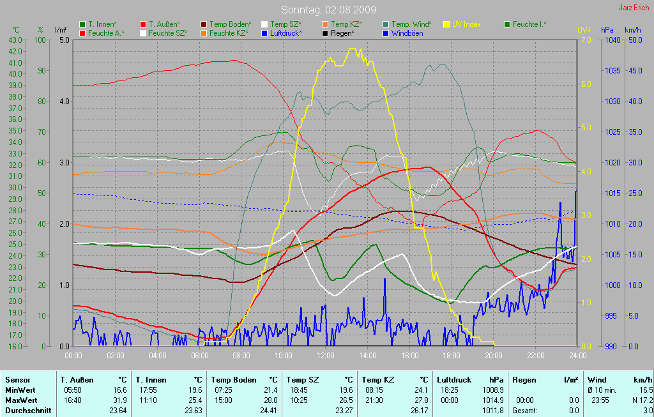Click the yellow UV Index legend swatch
The image size is (654, 417).
446,25
